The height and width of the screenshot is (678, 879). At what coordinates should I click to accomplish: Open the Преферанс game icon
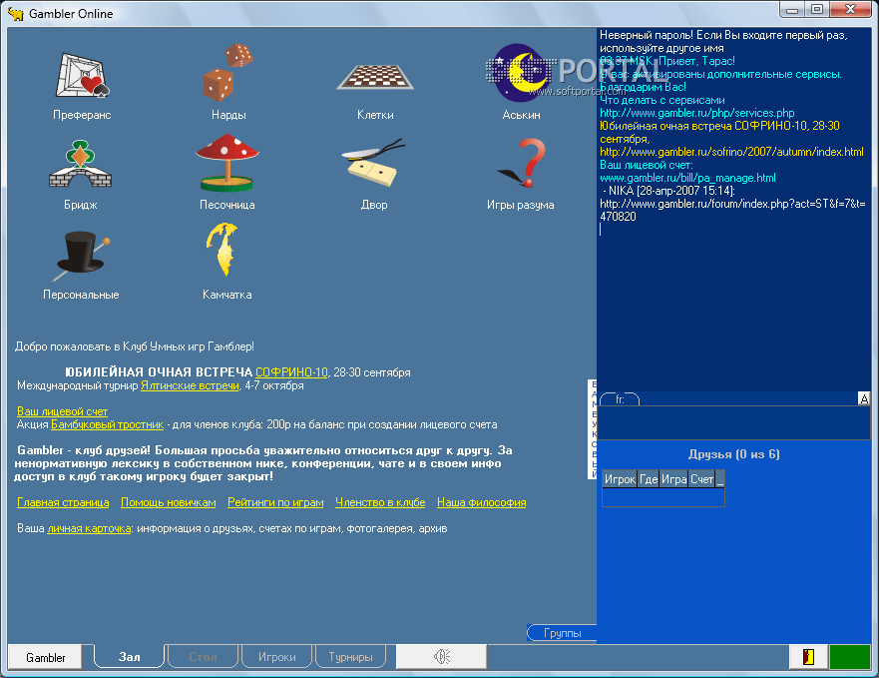(82, 75)
